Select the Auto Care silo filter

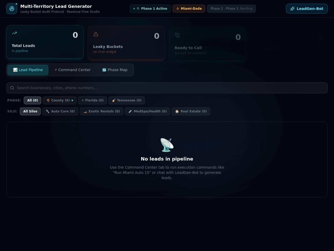tap(60, 111)
